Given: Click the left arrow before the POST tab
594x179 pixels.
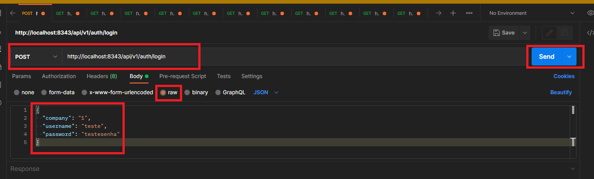Looking at the screenshot, I should point(13,13).
